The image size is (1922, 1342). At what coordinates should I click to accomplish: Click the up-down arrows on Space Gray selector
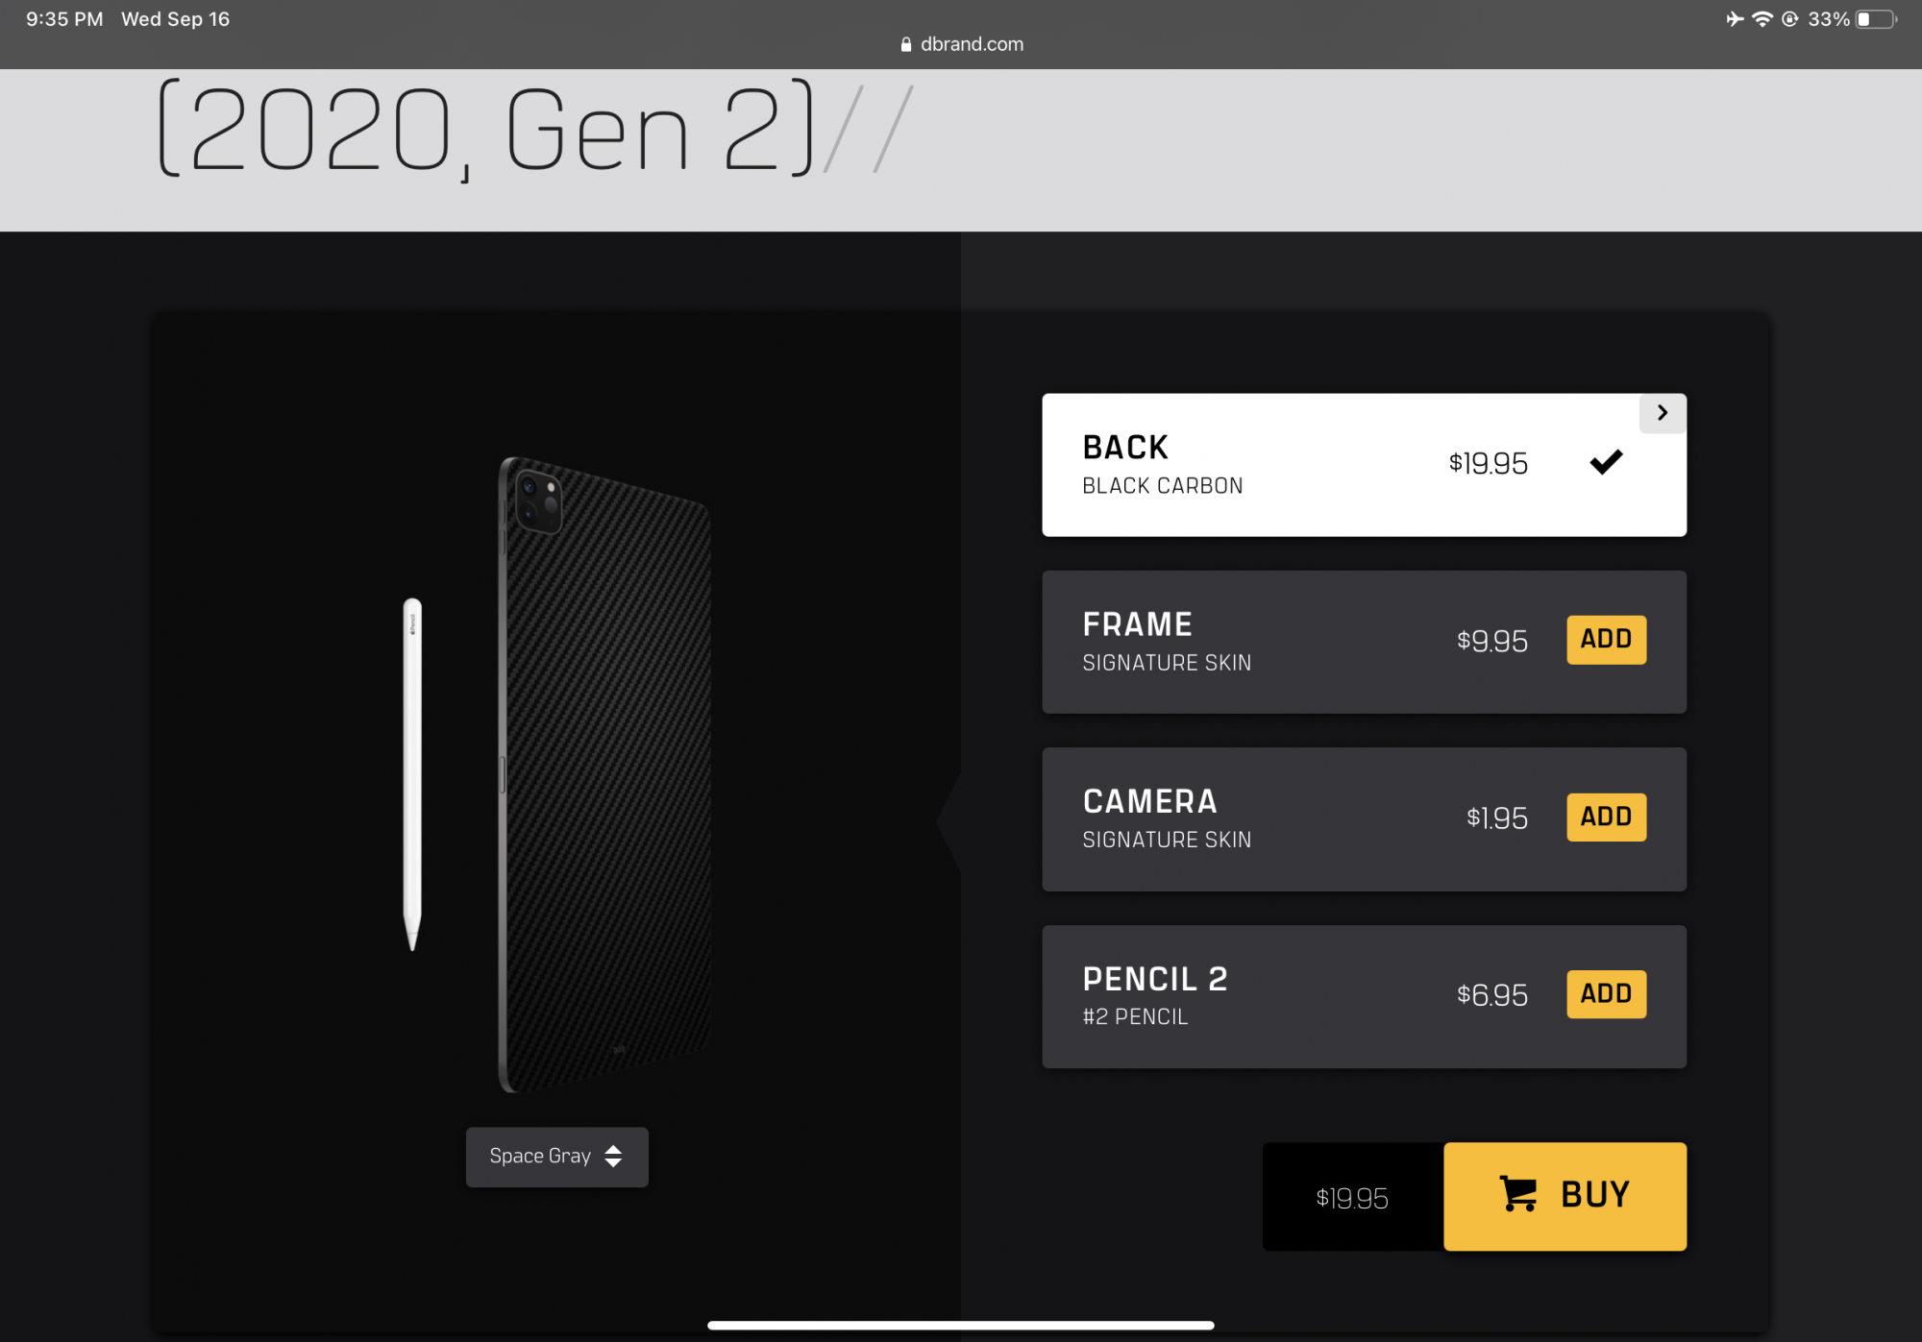point(613,1157)
